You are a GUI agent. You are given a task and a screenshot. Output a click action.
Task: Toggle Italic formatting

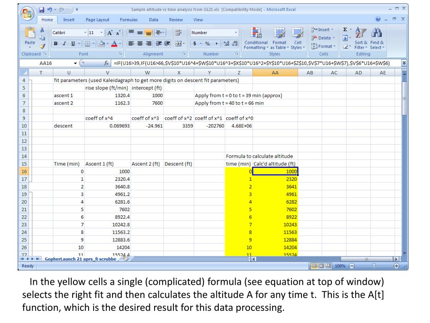tap(65, 43)
